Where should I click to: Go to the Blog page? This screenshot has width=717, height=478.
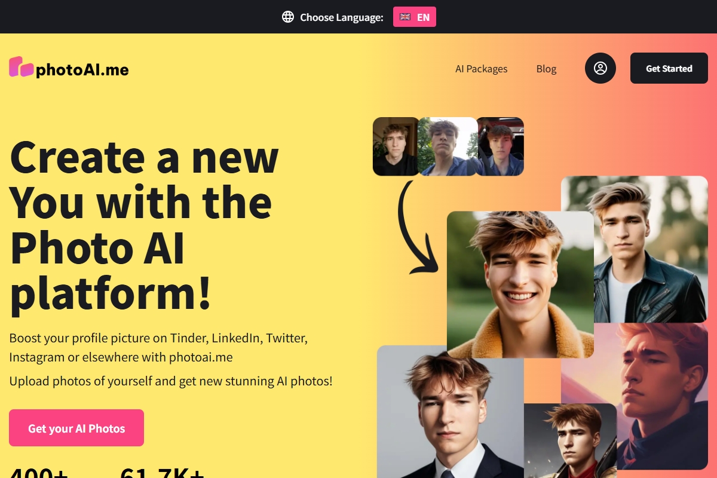point(546,69)
